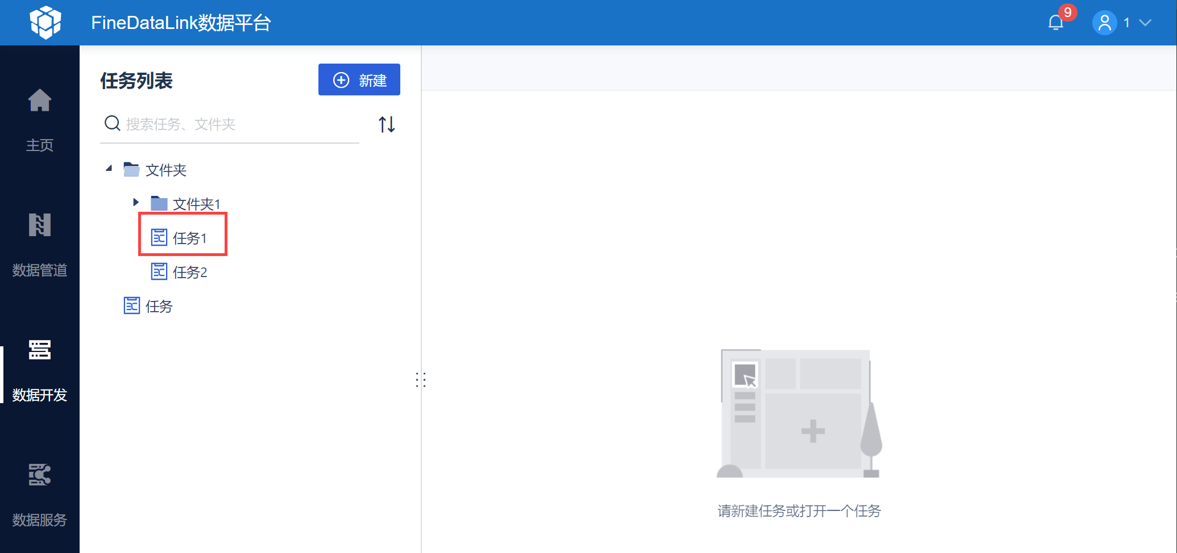Image resolution: width=1177 pixels, height=553 pixels.
Task: Click the user avatar icon
Action: (x=1104, y=23)
